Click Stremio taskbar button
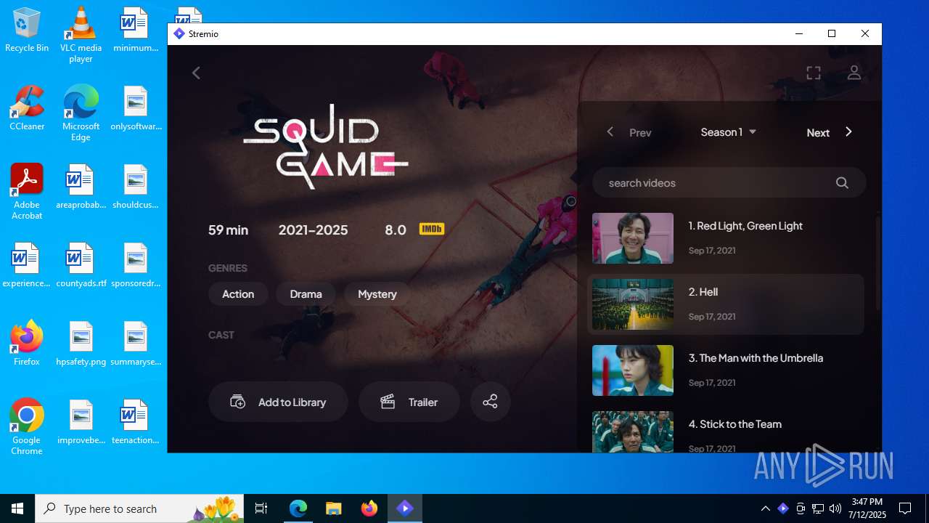This screenshot has width=929, height=523. coord(404,508)
